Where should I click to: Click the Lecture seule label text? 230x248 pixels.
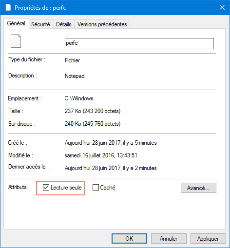point(66,188)
